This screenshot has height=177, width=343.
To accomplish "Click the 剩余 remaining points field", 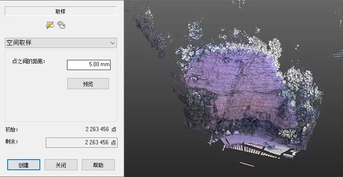I will click(81, 143).
